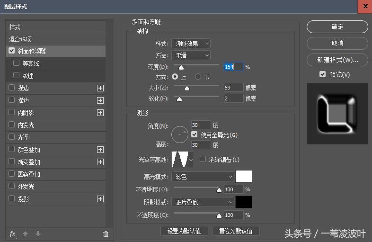
Task: Expand the 光泽等高线 contour picker arrow
Action: 191,160
